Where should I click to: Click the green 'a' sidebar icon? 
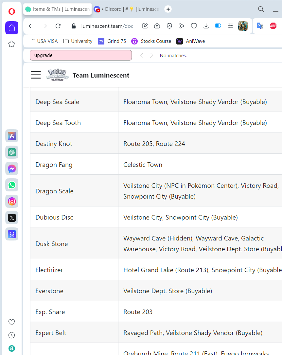pos(11,348)
